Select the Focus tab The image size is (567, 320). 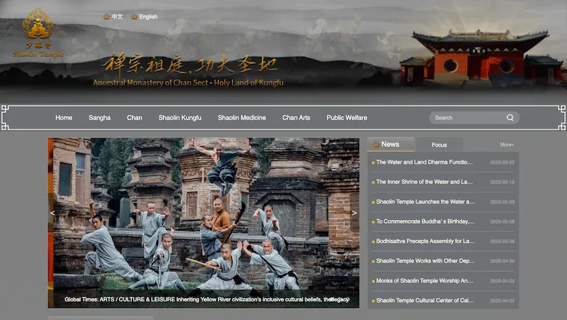[439, 145]
